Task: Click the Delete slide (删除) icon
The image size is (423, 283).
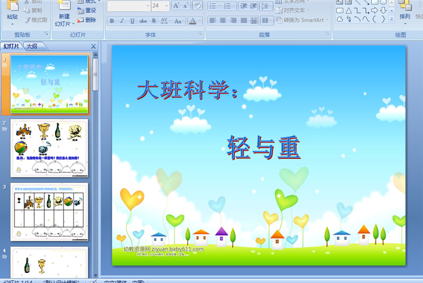Action: point(87,20)
